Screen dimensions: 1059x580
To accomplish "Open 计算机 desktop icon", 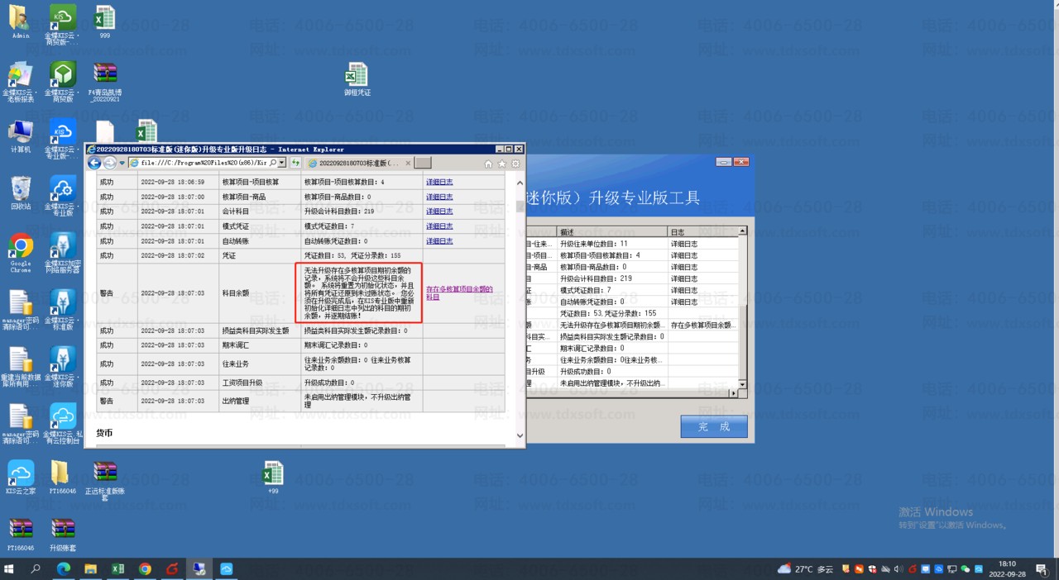I will [21, 136].
